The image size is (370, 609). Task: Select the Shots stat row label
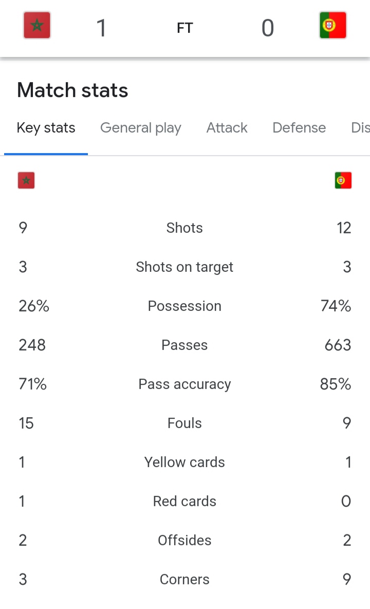(x=184, y=228)
